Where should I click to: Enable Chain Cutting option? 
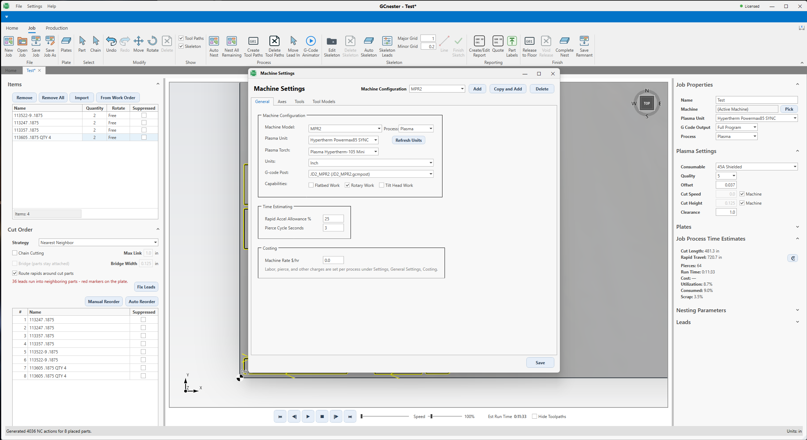[15, 253]
